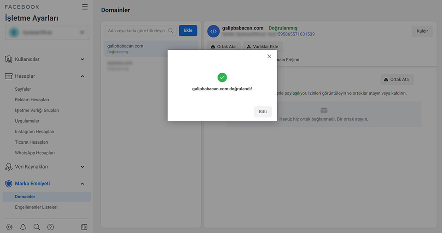
Task: Click the green checkmark success icon
Action: pyautogui.click(x=222, y=77)
